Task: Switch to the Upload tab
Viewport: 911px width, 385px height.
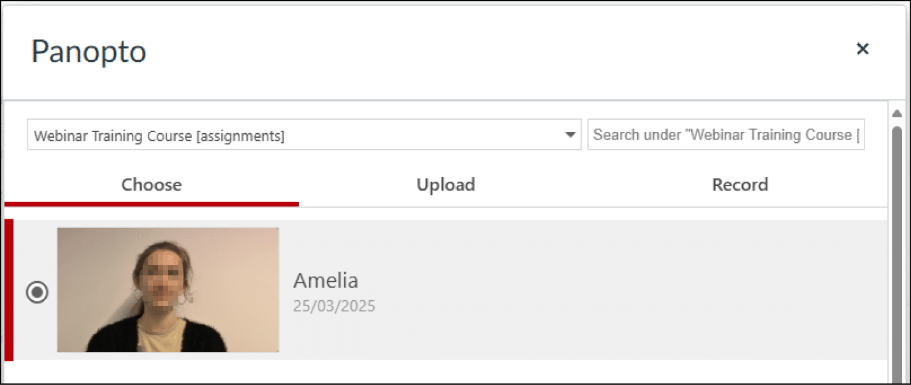Action: tap(445, 185)
